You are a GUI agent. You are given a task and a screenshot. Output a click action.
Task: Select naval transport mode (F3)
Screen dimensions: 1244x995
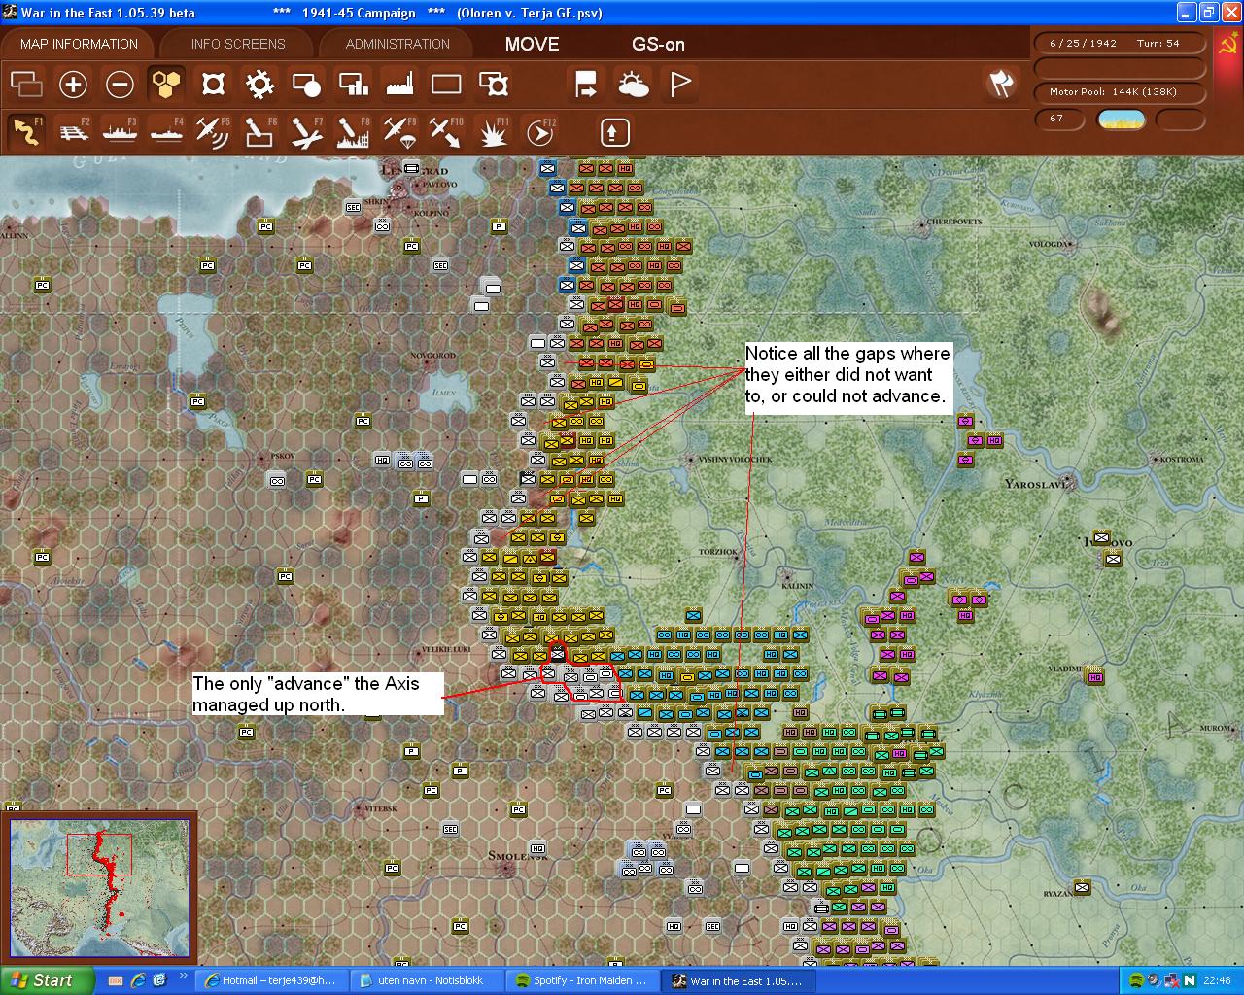coord(120,131)
